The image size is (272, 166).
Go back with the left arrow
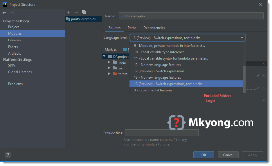tap(5, 13)
